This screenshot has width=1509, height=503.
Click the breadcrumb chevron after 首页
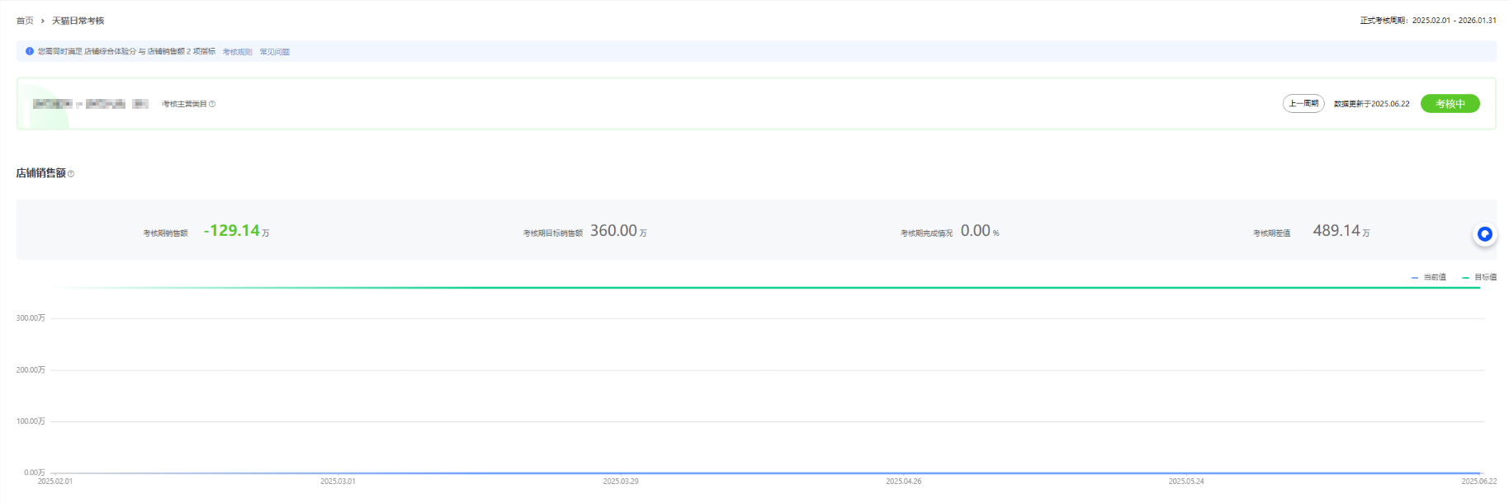pos(43,21)
